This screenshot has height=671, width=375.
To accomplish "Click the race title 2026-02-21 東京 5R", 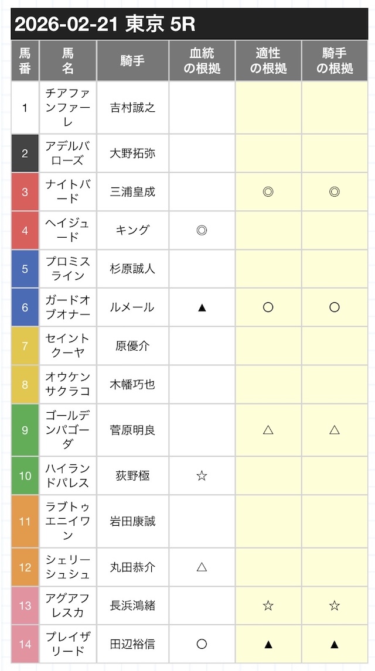I will point(105,24).
